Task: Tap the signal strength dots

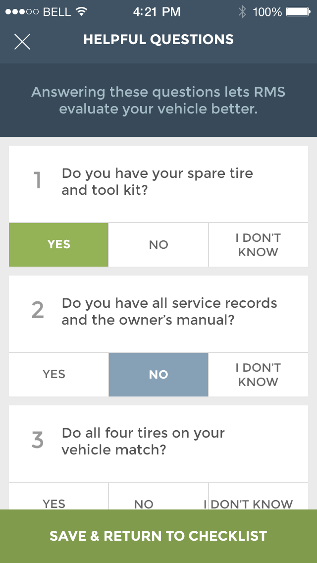Action: (22, 12)
